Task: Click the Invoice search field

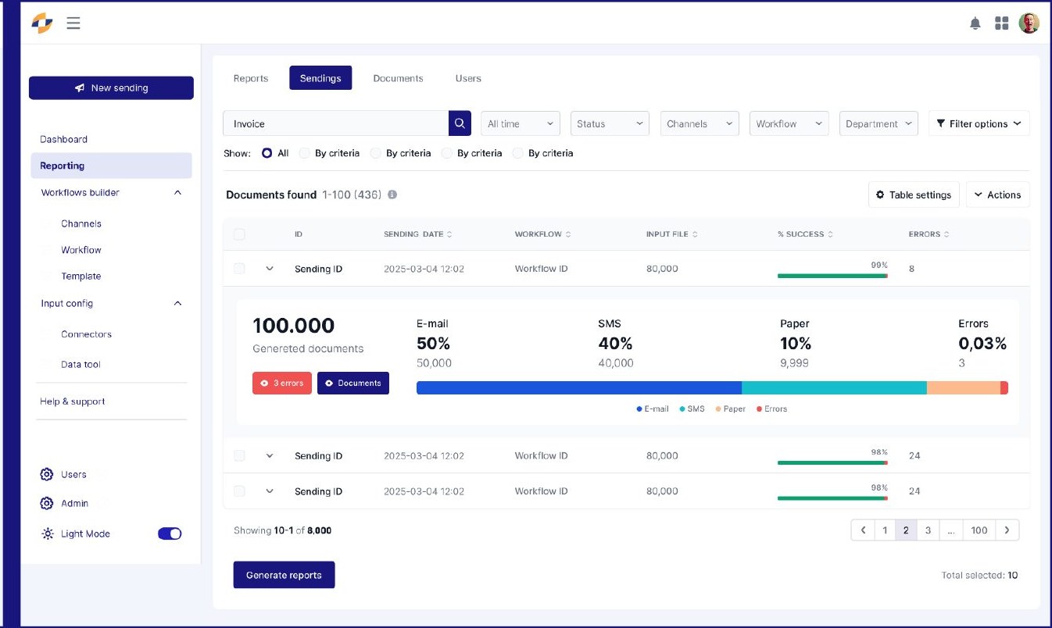Action: (335, 123)
